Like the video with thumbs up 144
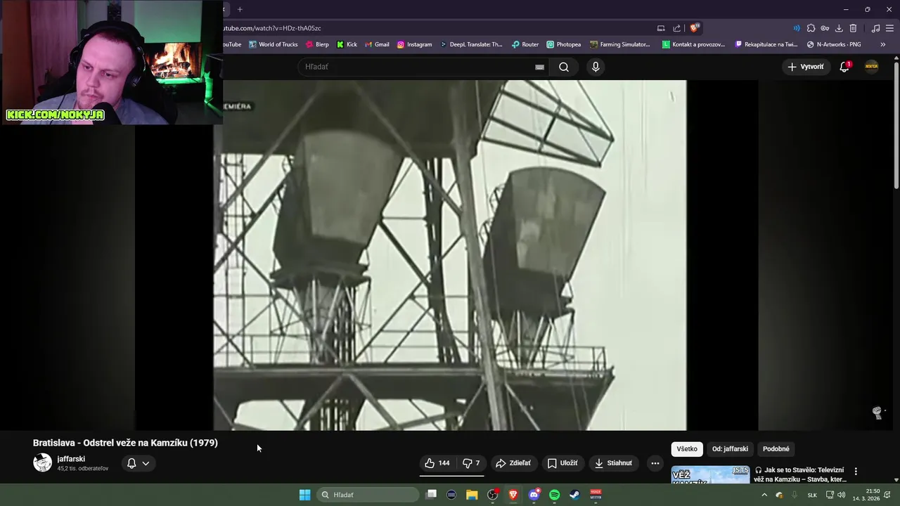Image resolution: width=900 pixels, height=506 pixels. (437, 463)
